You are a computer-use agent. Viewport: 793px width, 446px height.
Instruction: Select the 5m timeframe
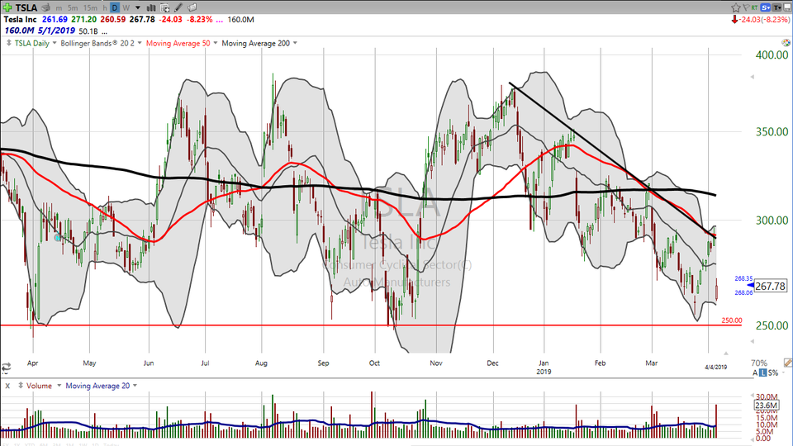[x=73, y=7]
